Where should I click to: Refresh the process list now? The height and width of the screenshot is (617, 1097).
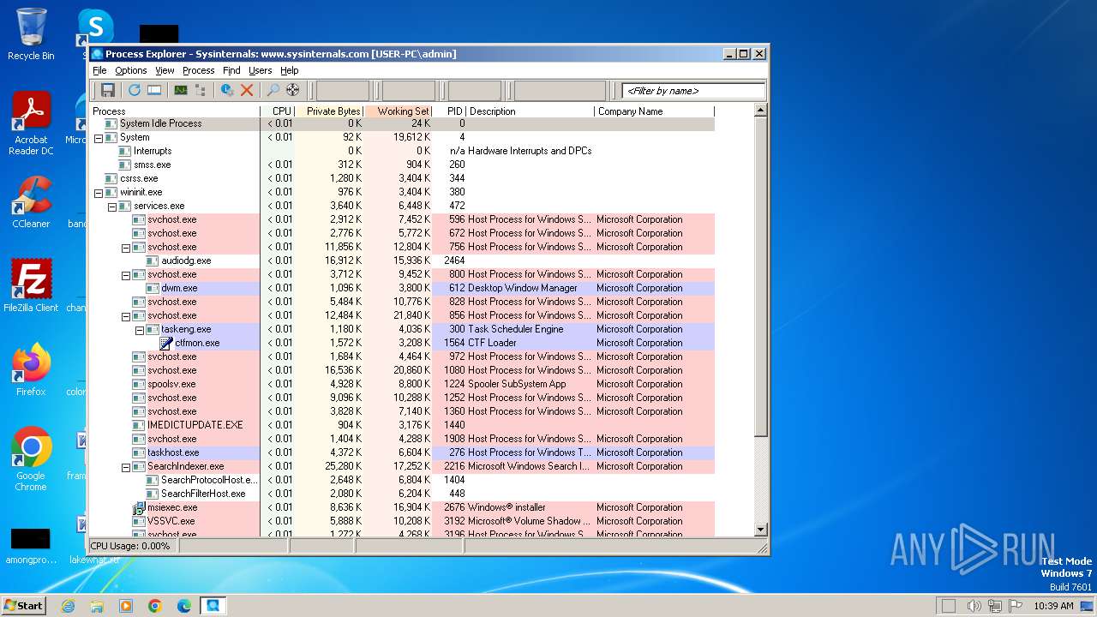135,90
